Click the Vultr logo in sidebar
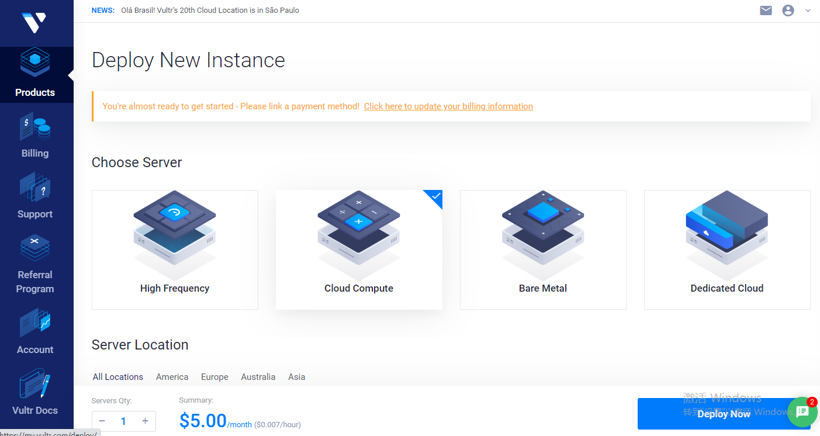 pyautogui.click(x=34, y=22)
